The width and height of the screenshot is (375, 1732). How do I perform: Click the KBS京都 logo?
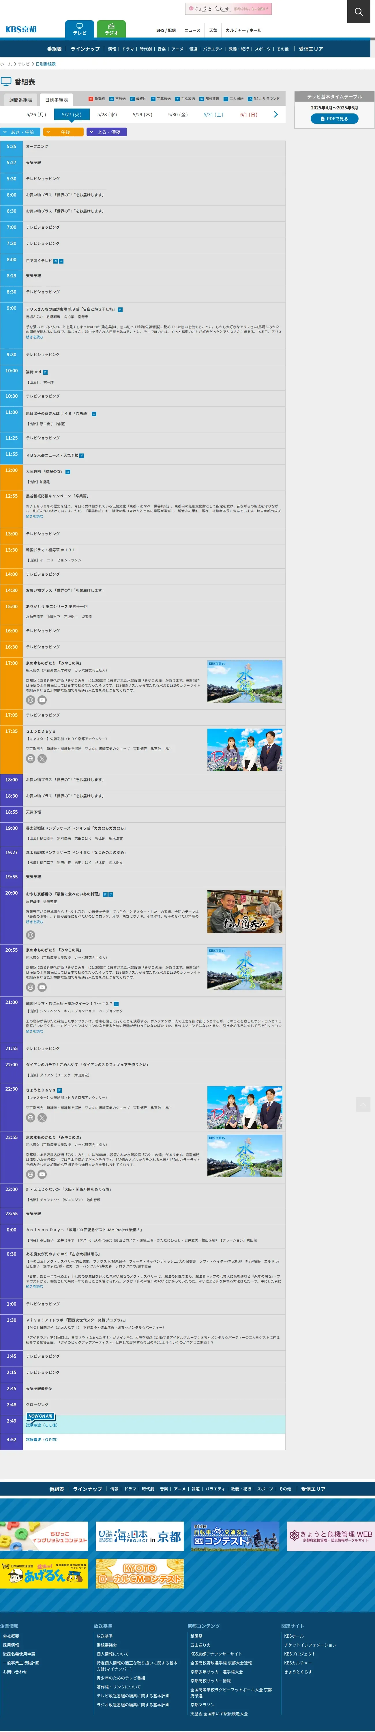coord(21,29)
